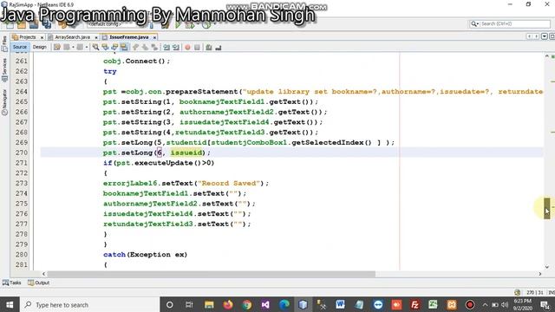The width and height of the screenshot is (555, 312).
Task: Open the documents list dropdown arrow
Action: coord(545,36)
